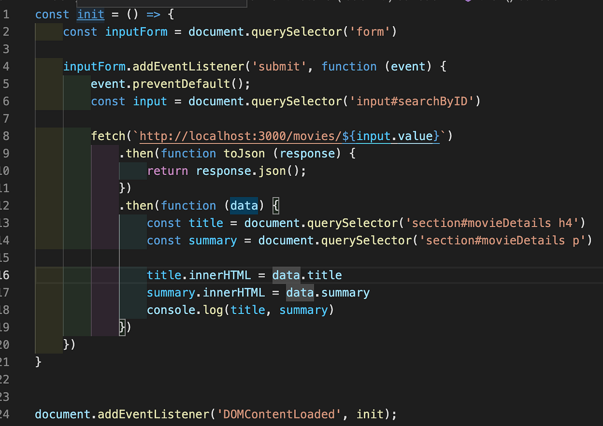Click the closing brace on line 21
The height and width of the screenshot is (426, 603).
[x=37, y=361]
